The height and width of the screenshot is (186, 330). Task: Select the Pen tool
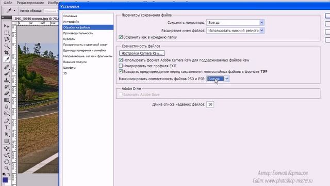(7, 121)
